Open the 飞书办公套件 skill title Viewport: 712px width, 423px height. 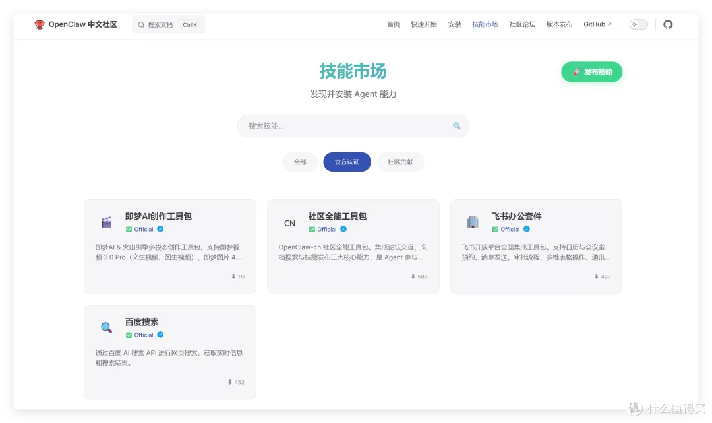coord(516,216)
